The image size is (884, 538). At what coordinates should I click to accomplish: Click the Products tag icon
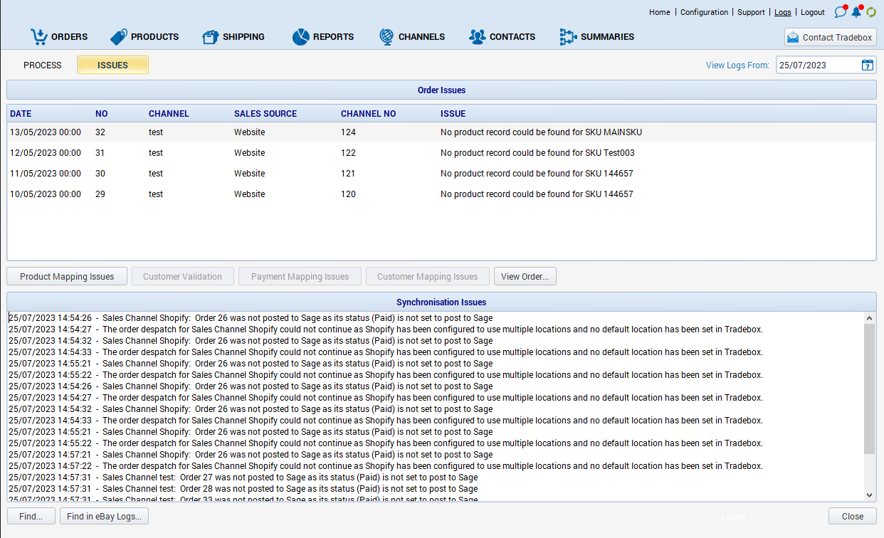click(118, 37)
